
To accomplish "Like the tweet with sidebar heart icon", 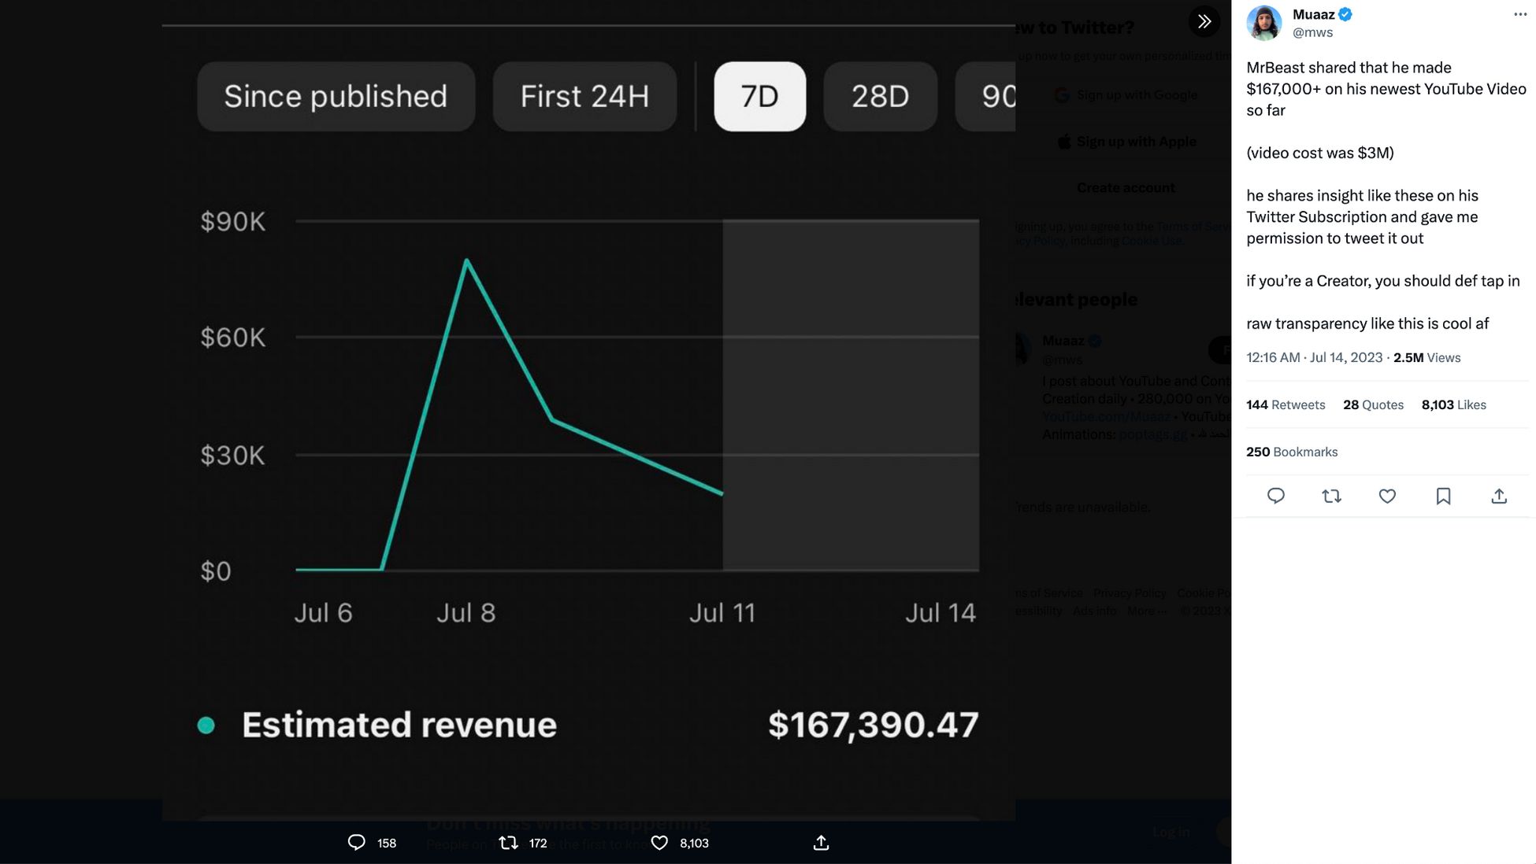I will [1387, 496].
